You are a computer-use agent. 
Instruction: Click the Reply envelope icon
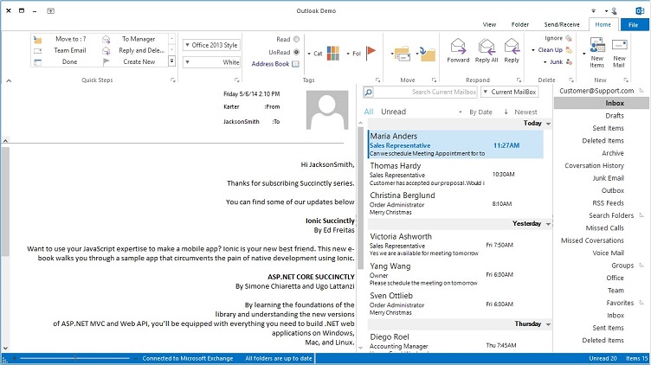(512, 47)
